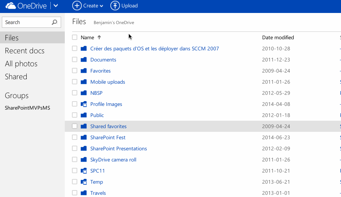Viewport: 341px width, 197px height.
Task: Click into the Search input field
Action: [27, 22]
